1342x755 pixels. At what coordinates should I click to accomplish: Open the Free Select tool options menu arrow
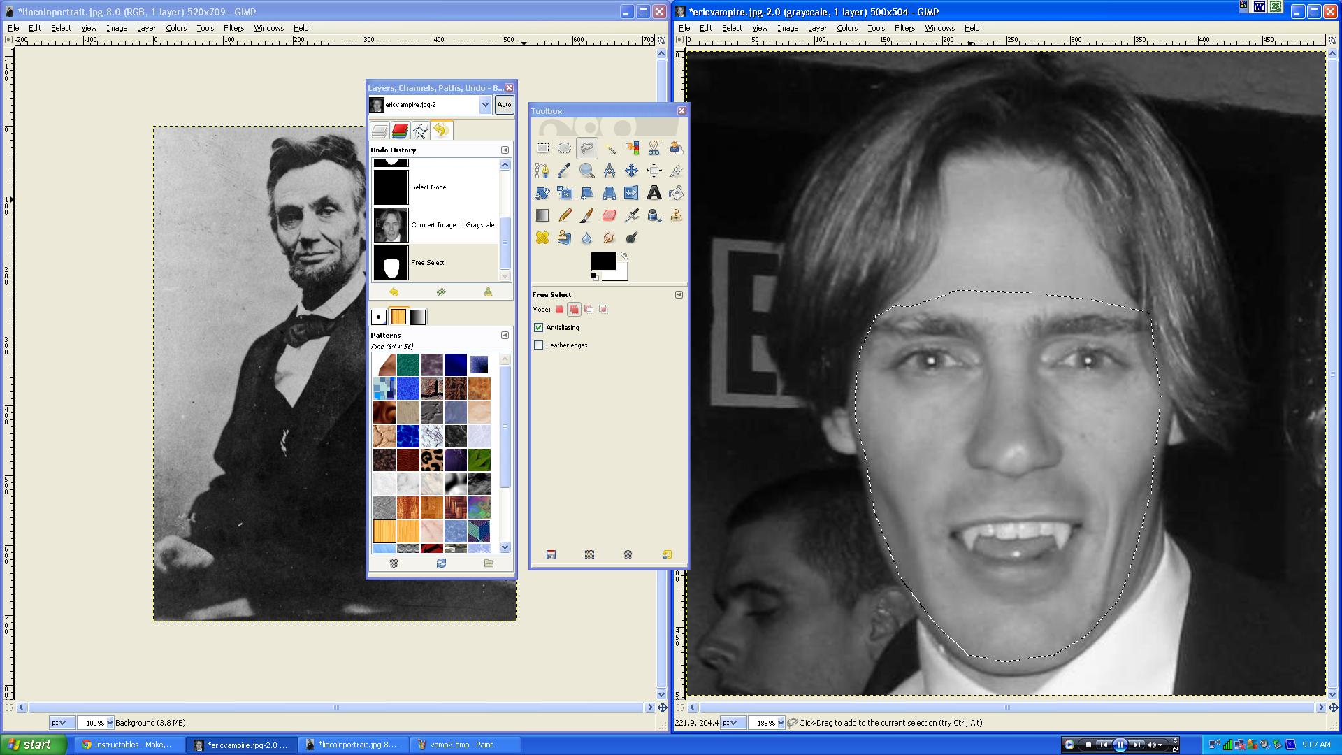679,294
